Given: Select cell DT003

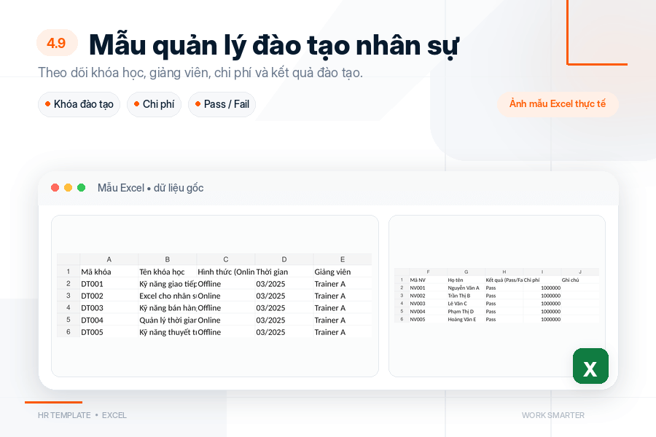Looking at the screenshot, I should (x=109, y=308).
